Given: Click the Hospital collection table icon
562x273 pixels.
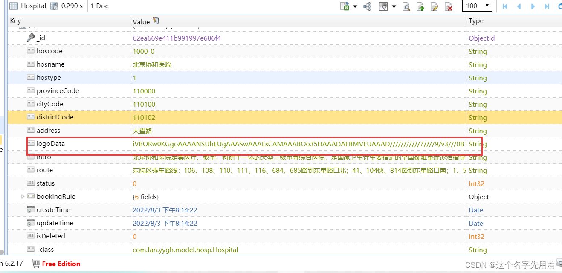Looking at the screenshot, I should [x=14, y=6].
